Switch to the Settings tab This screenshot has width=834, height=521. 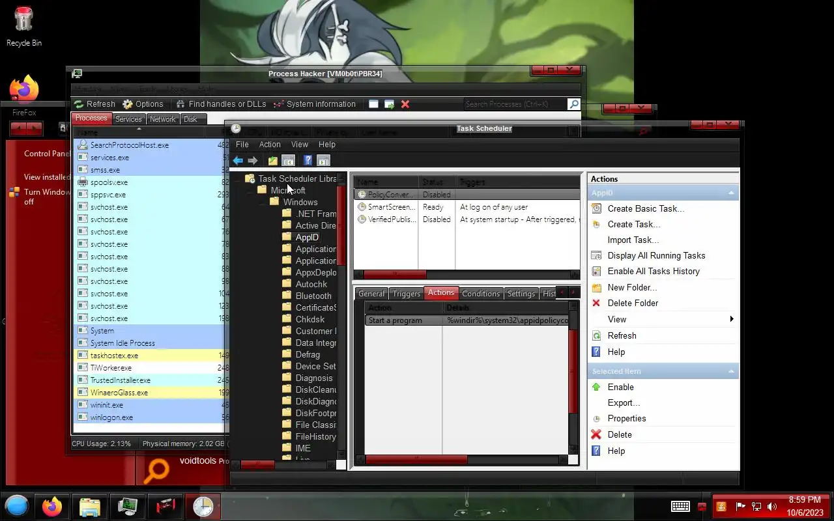(x=521, y=294)
